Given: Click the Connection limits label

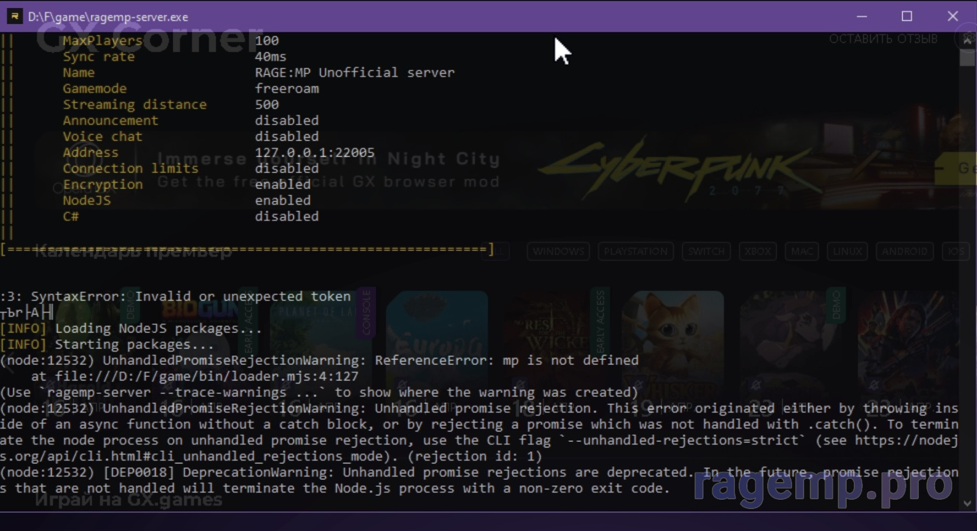Looking at the screenshot, I should (130, 168).
